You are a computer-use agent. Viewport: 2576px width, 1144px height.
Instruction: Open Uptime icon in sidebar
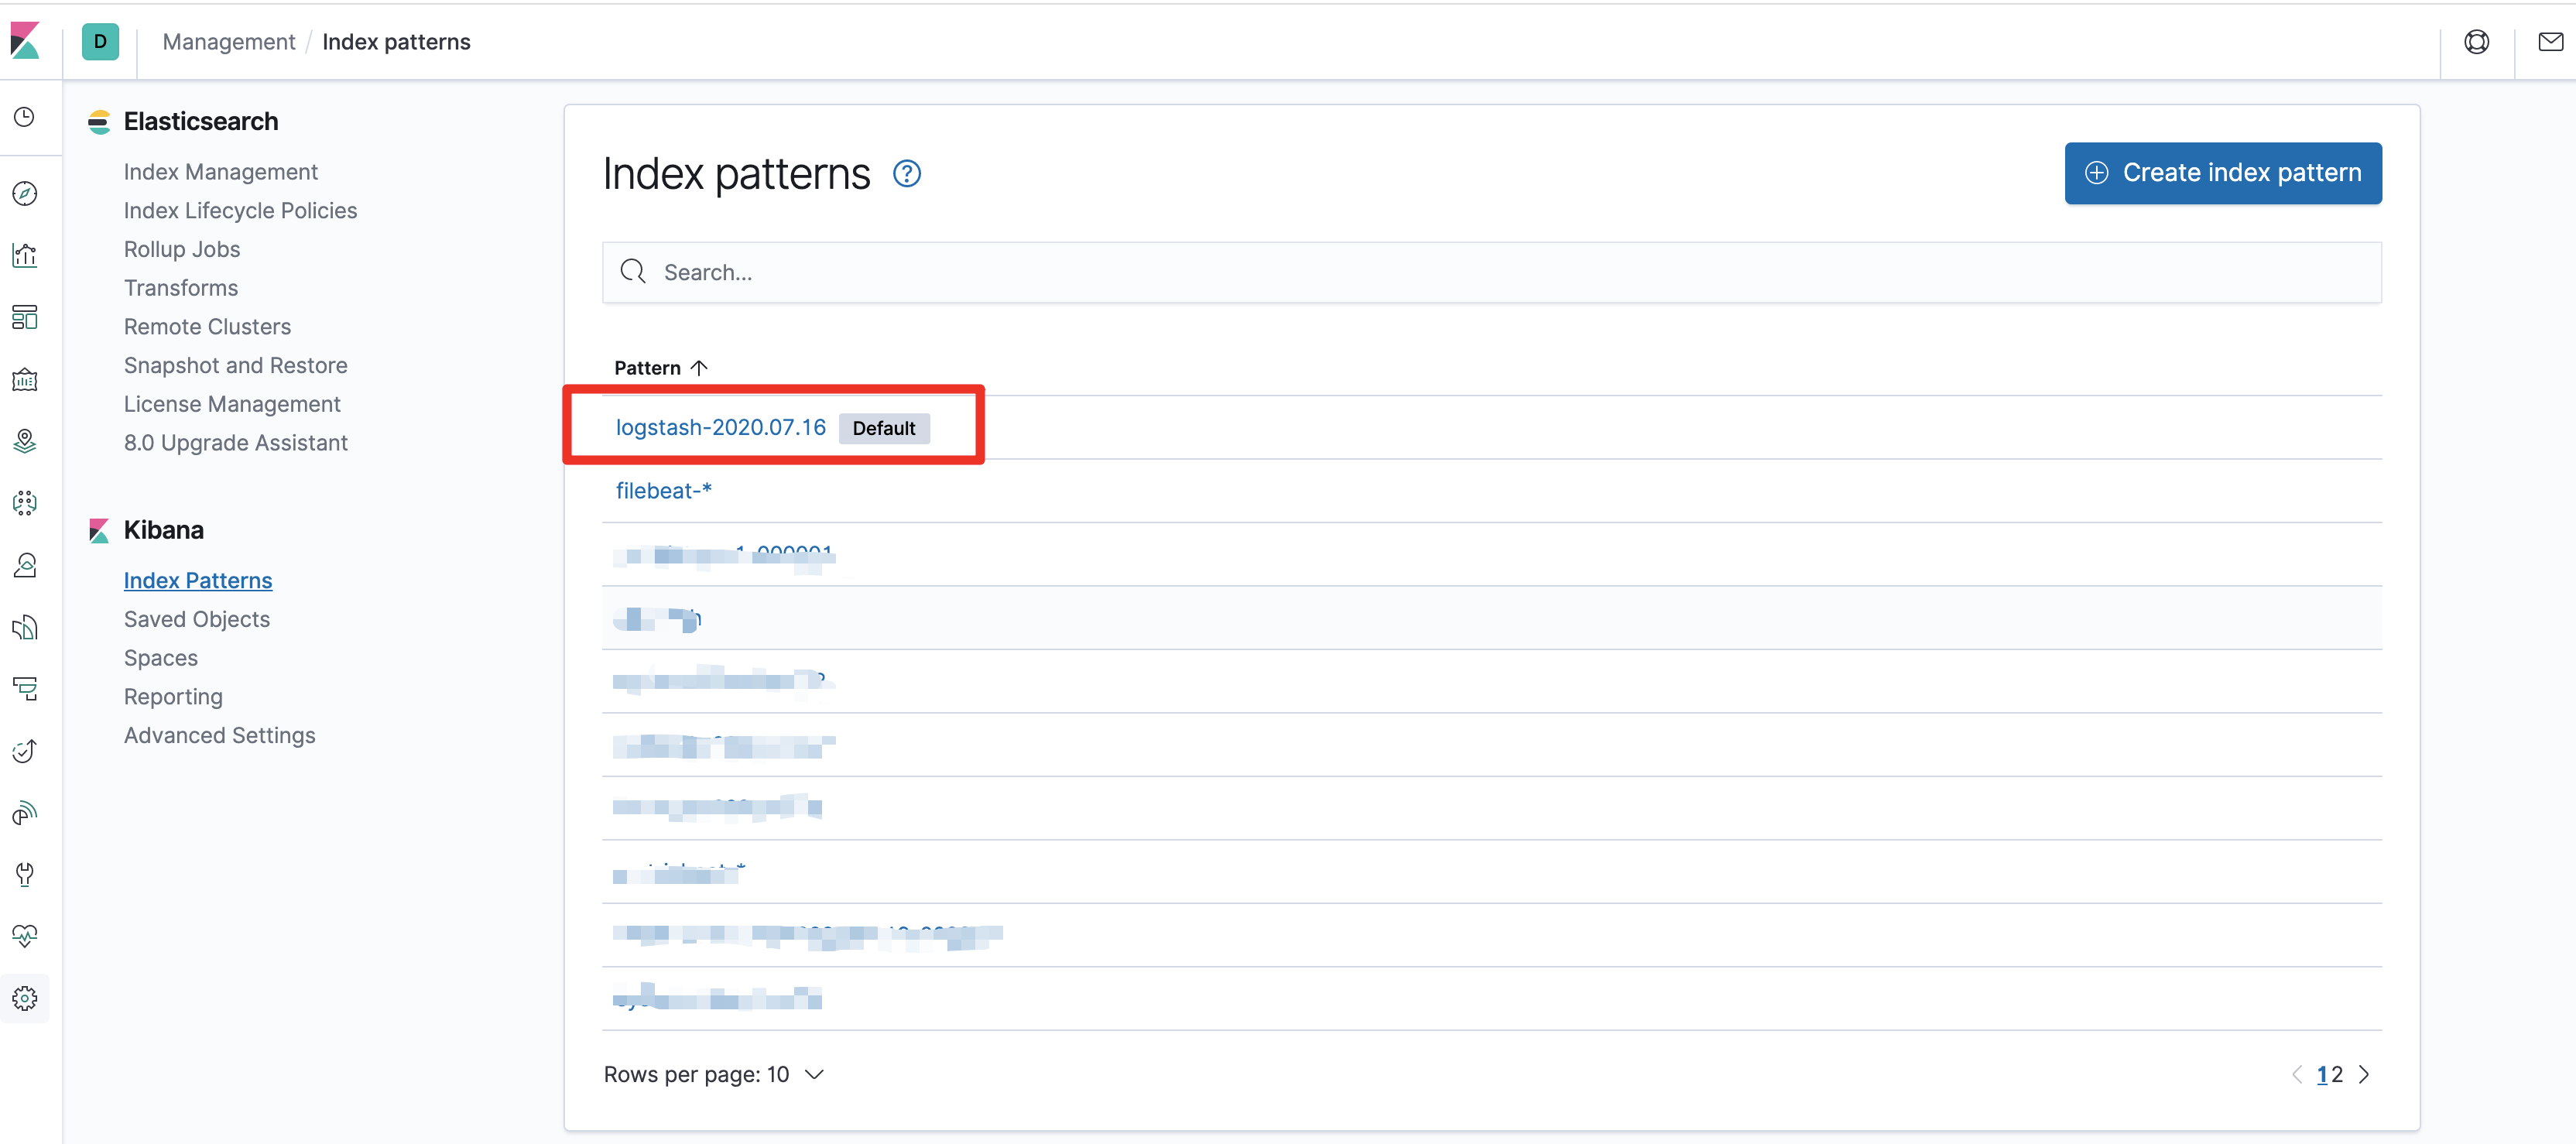click(x=25, y=750)
